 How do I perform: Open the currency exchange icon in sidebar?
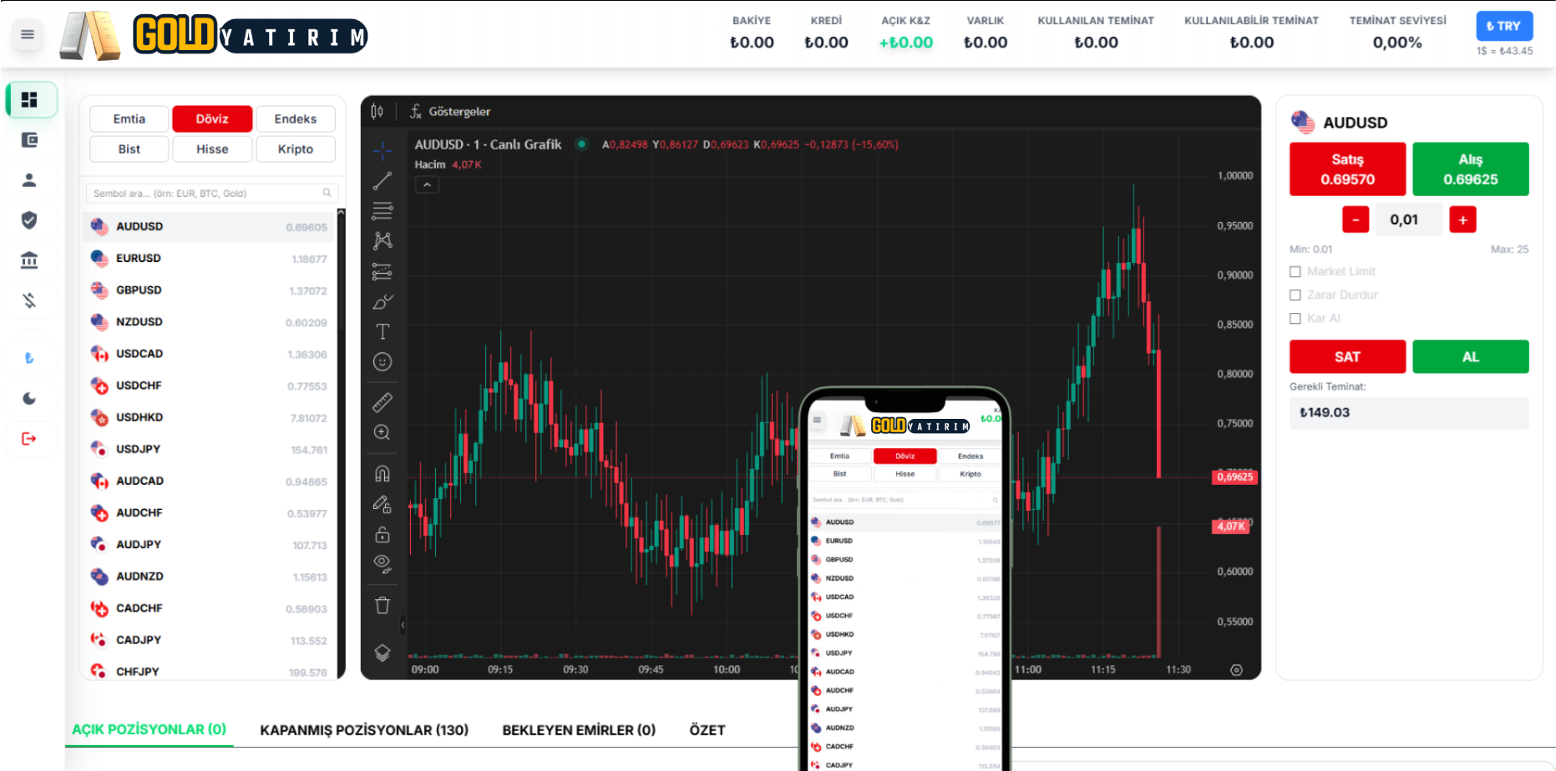(29, 300)
